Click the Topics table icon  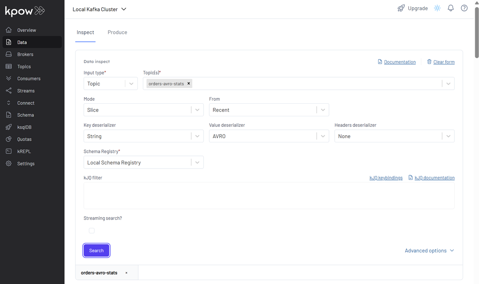pos(8,67)
